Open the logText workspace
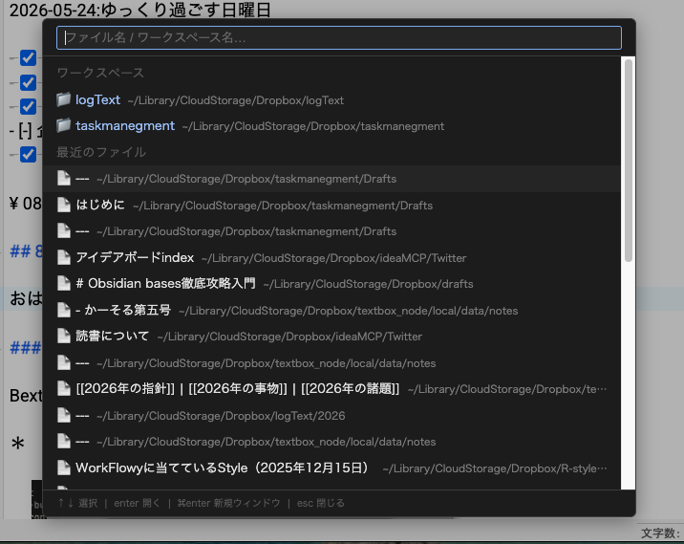Image resolution: width=684 pixels, height=544 pixels. (x=331, y=100)
